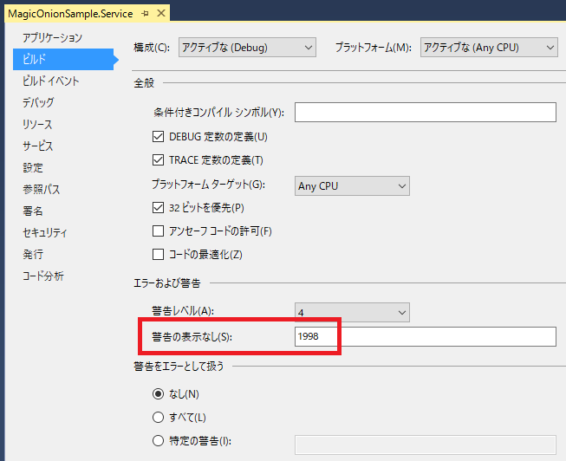Click the 条件付きコンパイル シンボル input field
566x461 pixels.
(426, 113)
